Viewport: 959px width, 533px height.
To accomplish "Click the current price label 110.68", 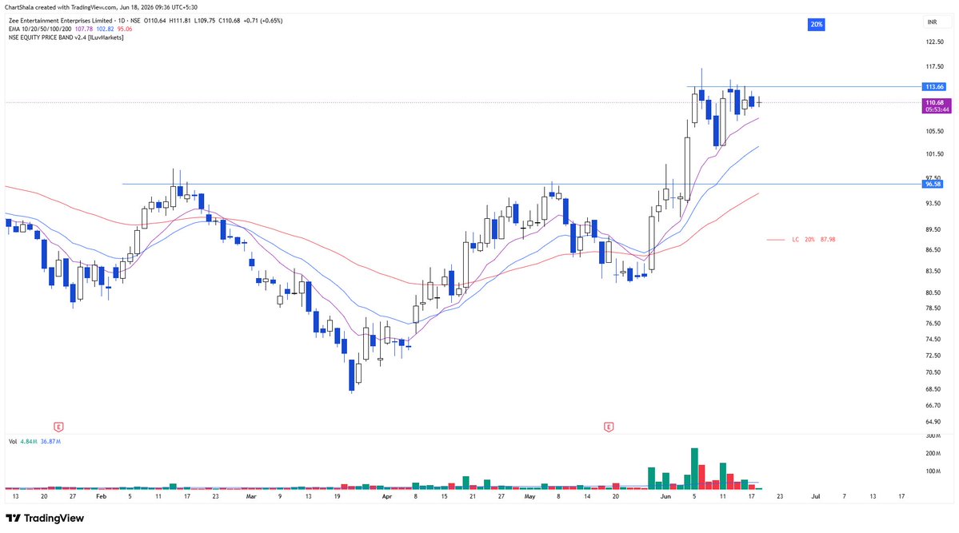I will point(936,103).
